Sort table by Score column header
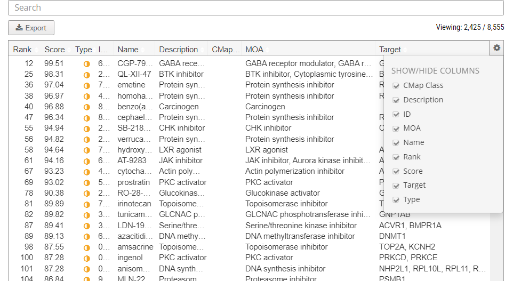Viewport: 505px width, 281px height. click(54, 50)
